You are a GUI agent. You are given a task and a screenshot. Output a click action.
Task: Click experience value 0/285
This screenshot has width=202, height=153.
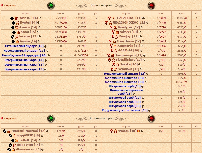(161, 69)
